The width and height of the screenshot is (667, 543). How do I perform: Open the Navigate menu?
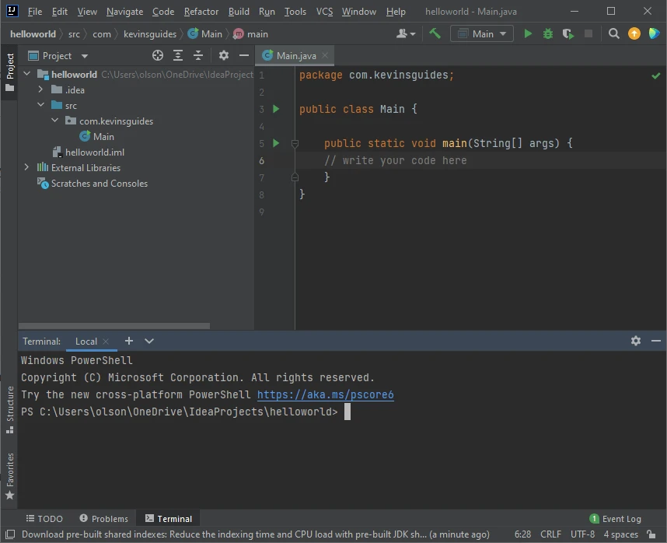coord(124,12)
